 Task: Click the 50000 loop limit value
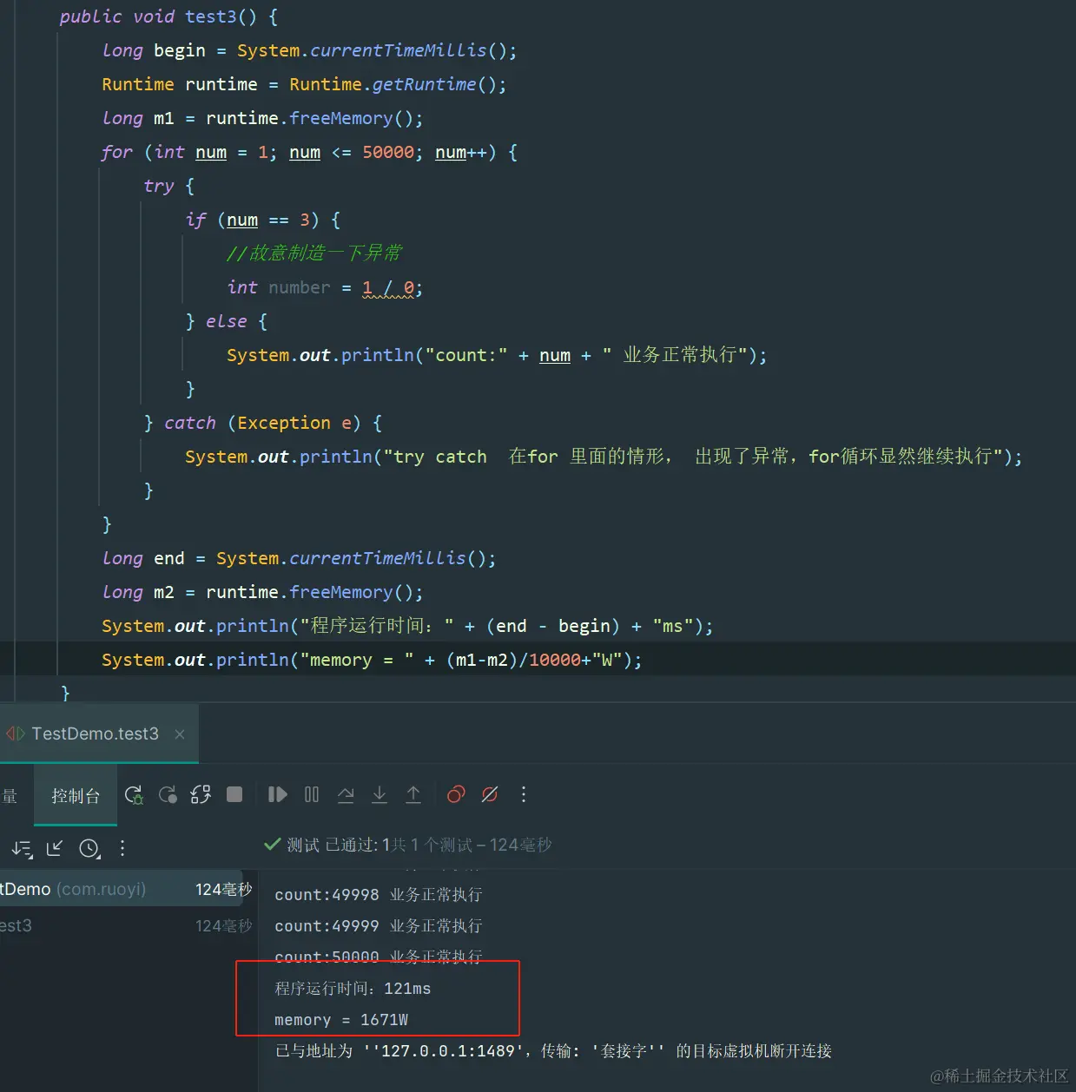[388, 152]
